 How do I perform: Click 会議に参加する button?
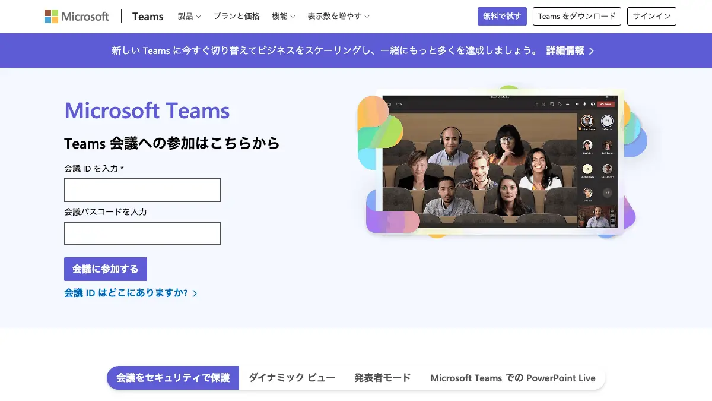point(106,269)
